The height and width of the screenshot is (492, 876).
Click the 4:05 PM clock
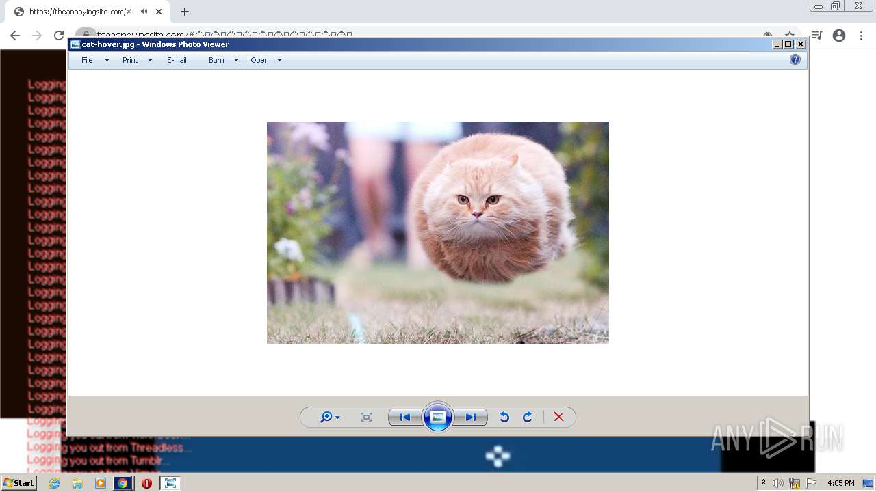pyautogui.click(x=840, y=483)
